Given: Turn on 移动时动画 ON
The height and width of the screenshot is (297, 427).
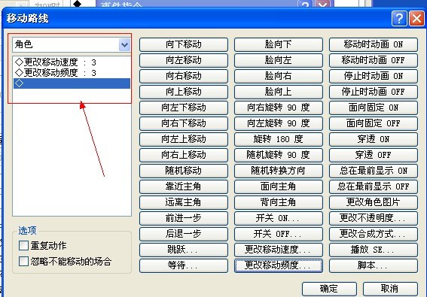Looking at the screenshot, I should point(374,44).
